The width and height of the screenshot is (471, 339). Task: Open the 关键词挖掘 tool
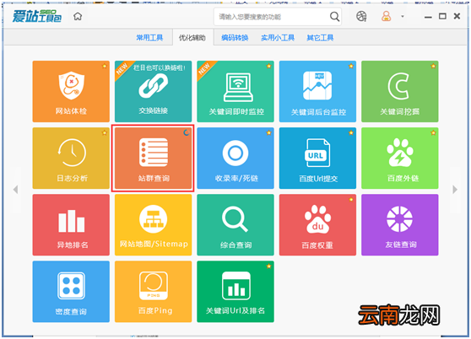pos(400,91)
